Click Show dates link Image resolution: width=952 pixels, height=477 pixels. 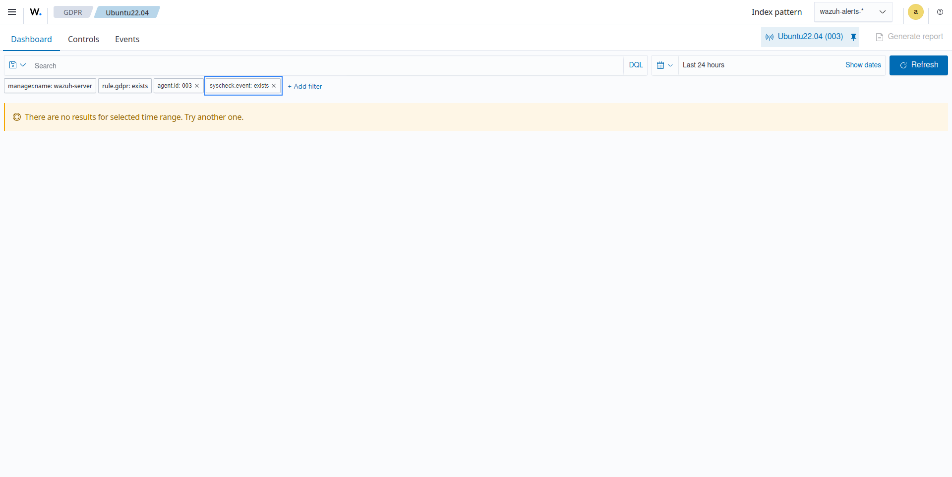863,65
